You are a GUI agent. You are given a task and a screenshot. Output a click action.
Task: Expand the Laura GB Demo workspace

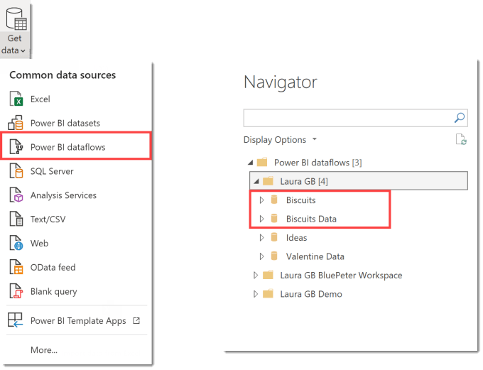[256, 294]
